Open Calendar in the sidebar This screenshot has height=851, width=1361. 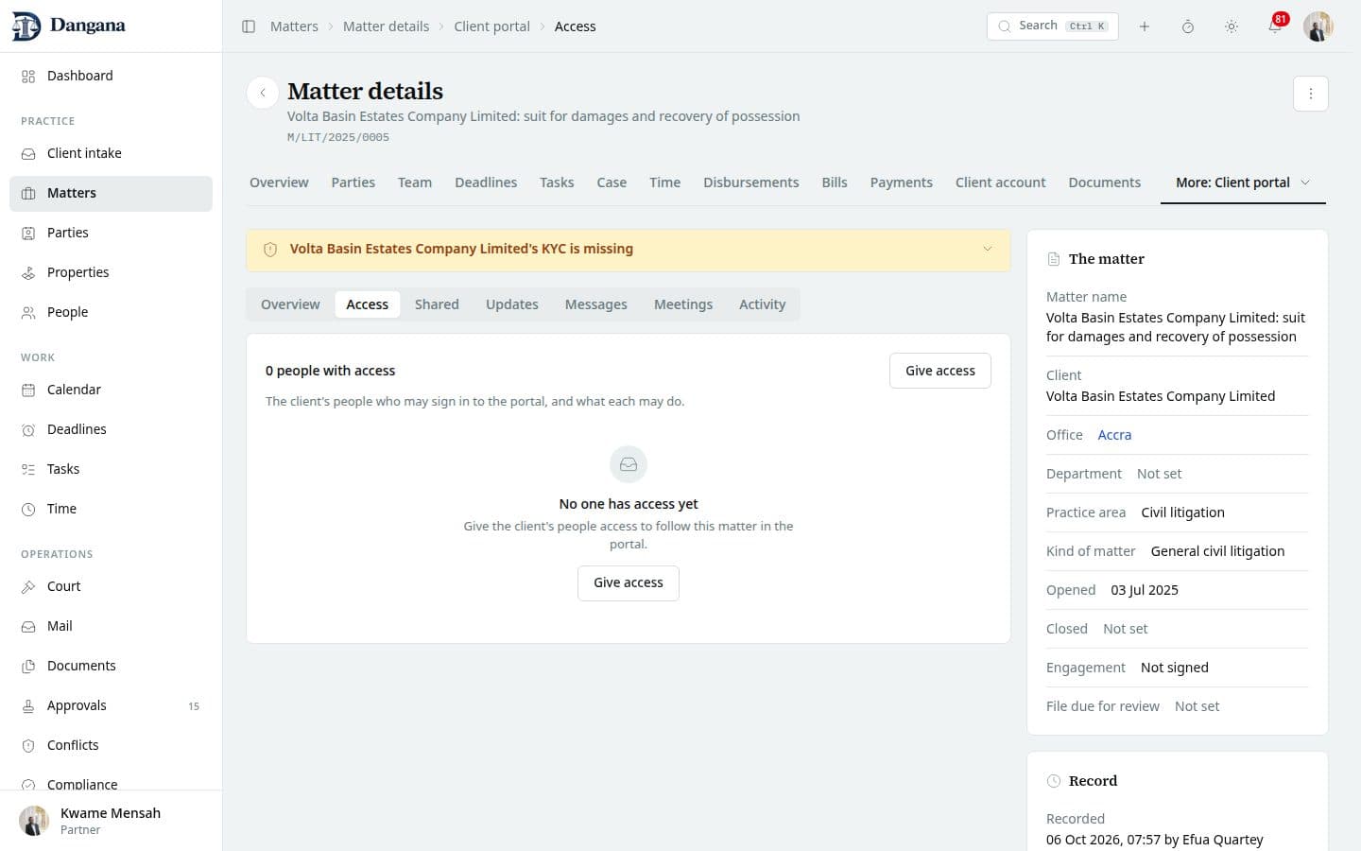[111, 390]
